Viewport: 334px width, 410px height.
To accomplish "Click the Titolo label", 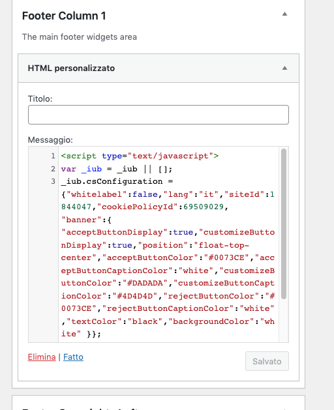I will [40, 99].
